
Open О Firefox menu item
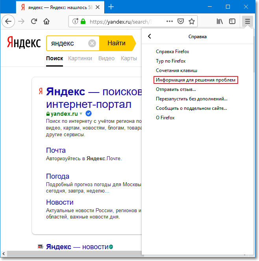pos(165,118)
